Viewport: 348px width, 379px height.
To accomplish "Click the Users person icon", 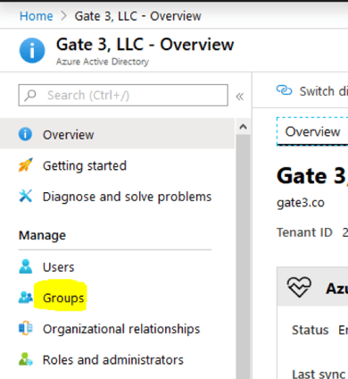I will click(x=26, y=266).
